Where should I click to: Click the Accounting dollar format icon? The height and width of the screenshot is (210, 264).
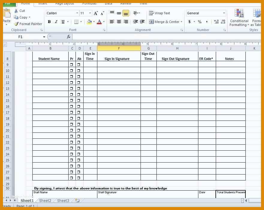tap(189, 21)
